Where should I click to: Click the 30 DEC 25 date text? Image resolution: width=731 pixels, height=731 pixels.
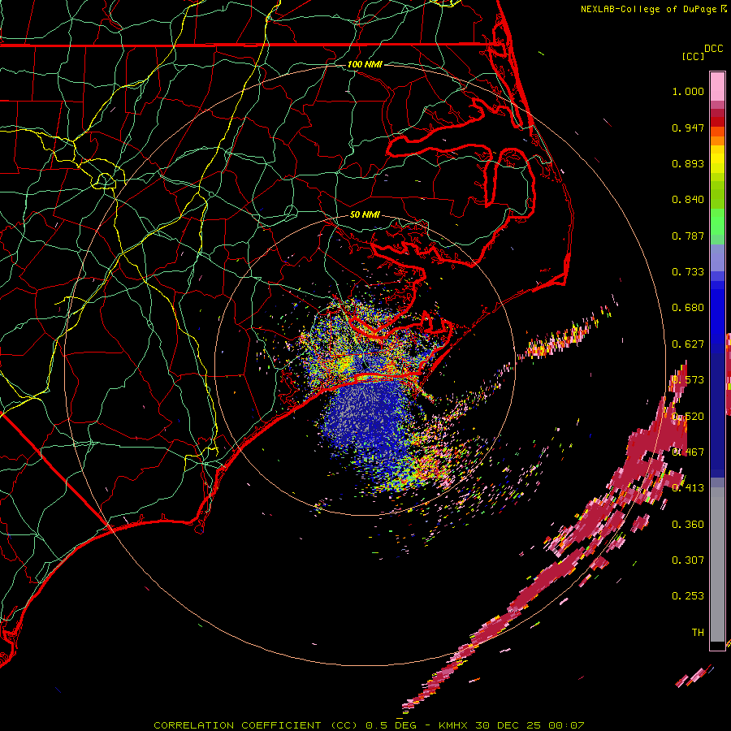coord(508,725)
